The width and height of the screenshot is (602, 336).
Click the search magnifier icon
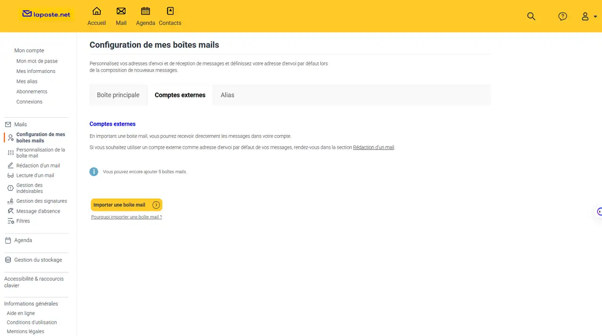[531, 16]
